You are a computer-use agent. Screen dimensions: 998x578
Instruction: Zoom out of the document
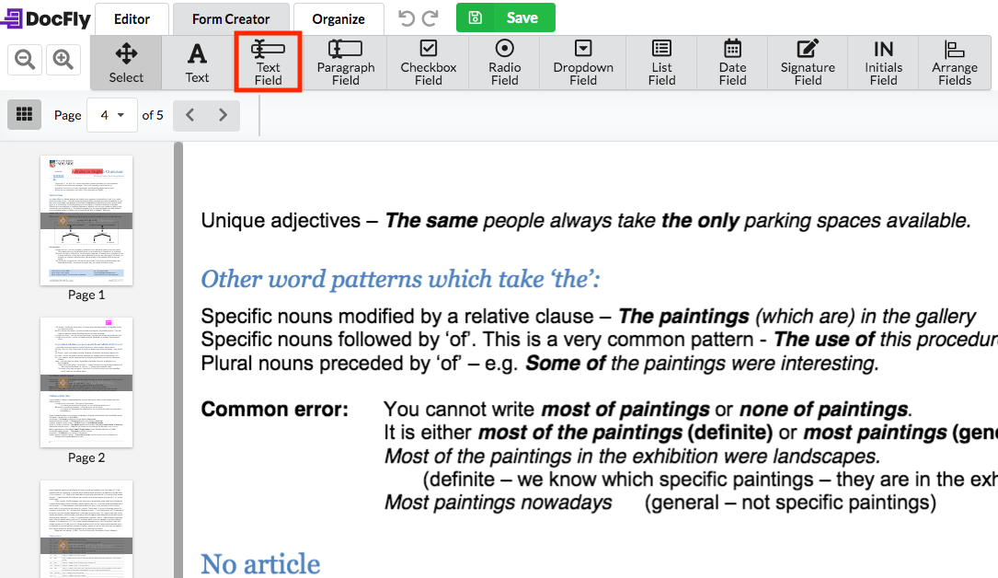(26, 60)
